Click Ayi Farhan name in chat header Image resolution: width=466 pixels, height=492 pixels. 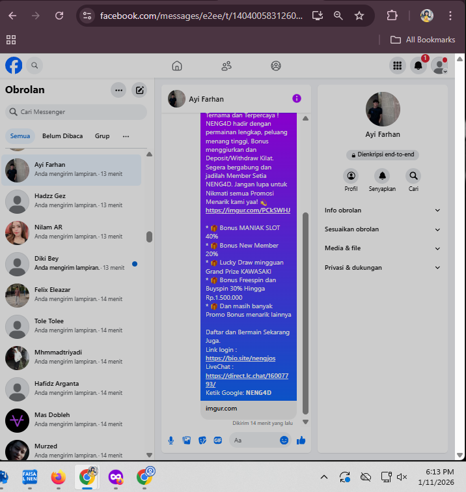coord(206,99)
